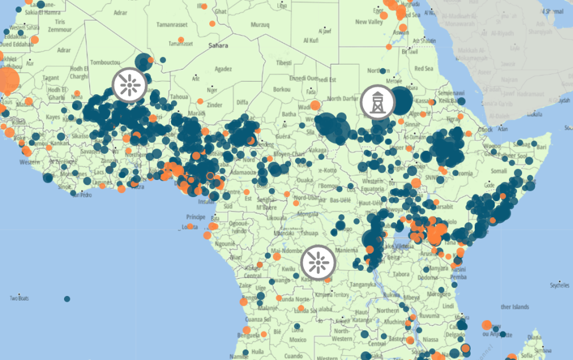Click the starburst event icon near Tombouctou
Screen dimensions: 573x360
tap(130, 85)
